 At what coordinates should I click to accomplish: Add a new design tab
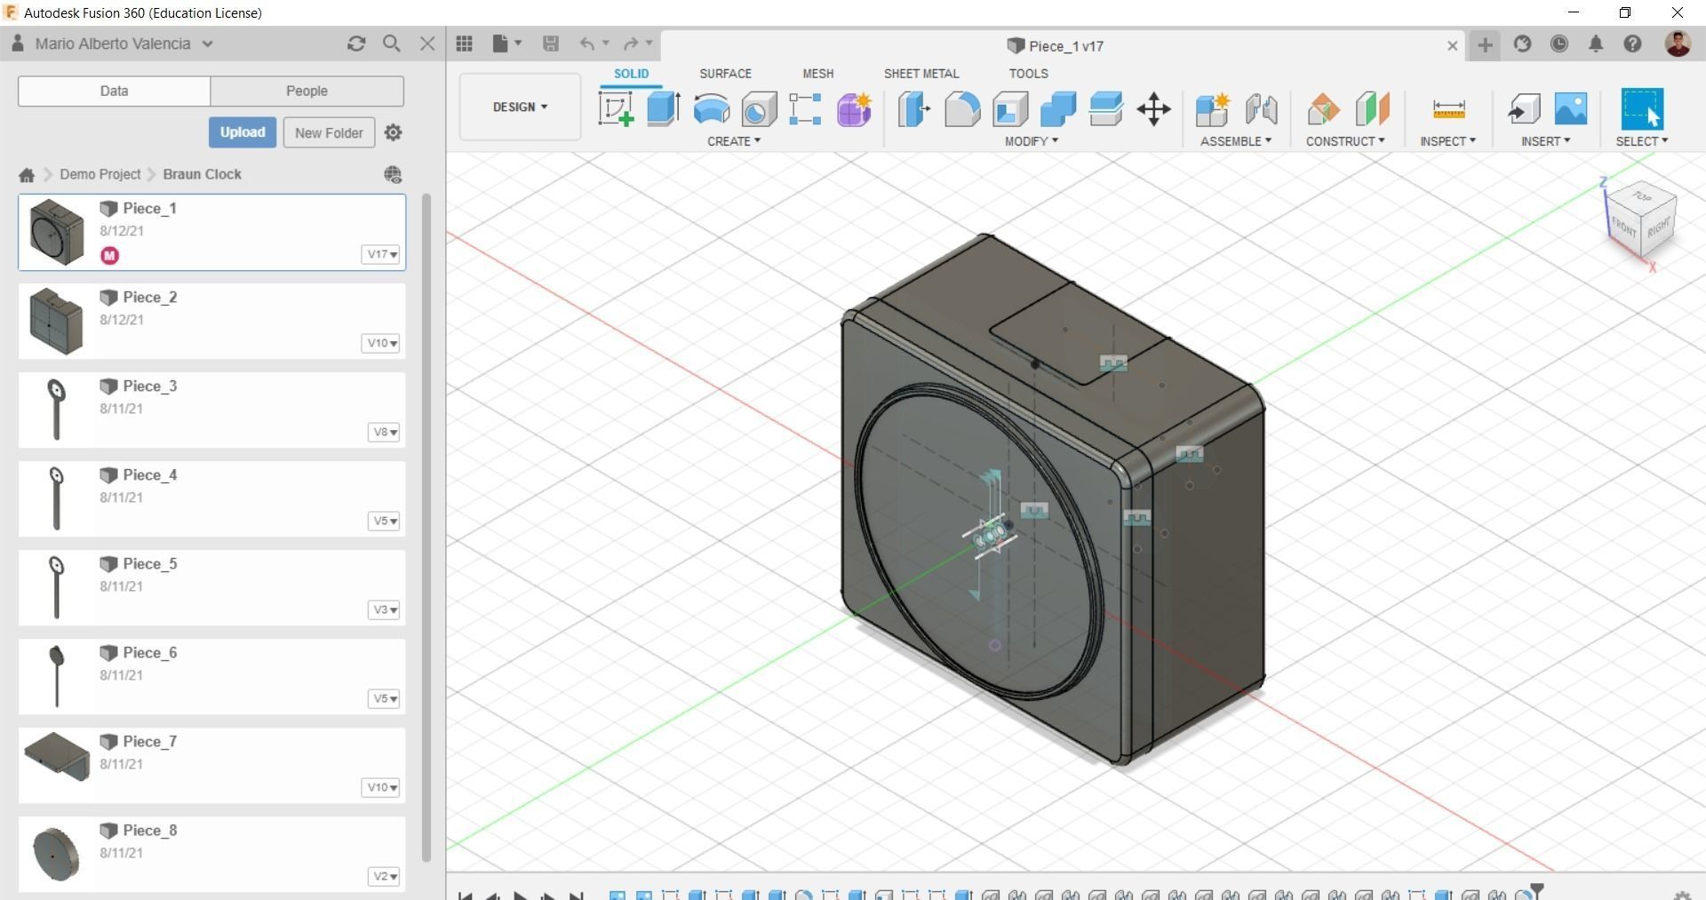(1485, 44)
